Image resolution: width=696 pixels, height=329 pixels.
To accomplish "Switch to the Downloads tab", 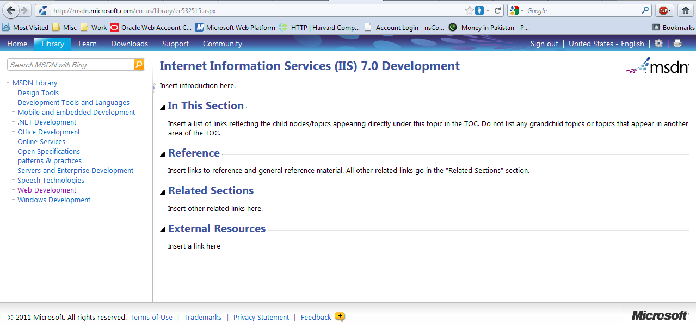I will coord(130,44).
